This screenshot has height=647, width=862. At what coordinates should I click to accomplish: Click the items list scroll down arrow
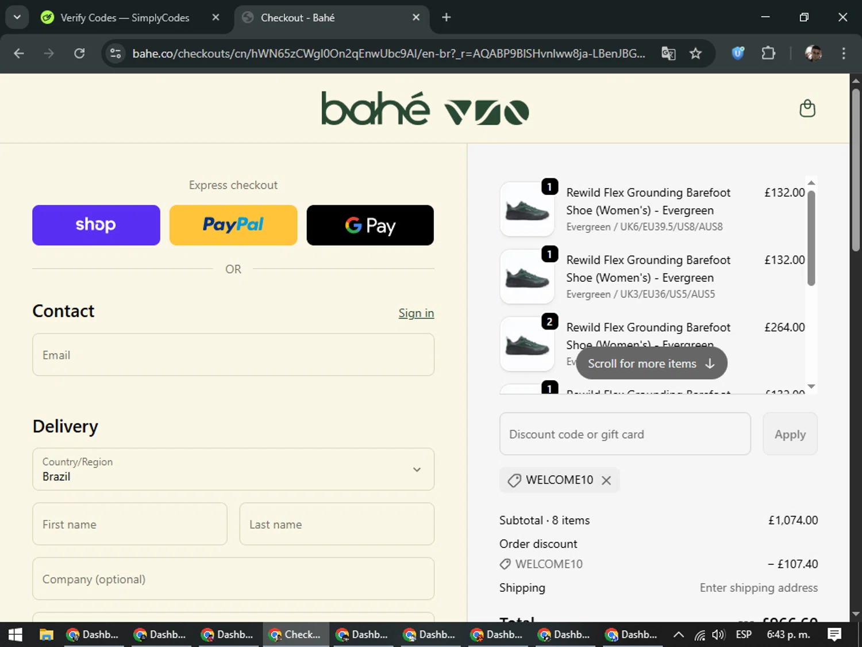click(x=811, y=386)
